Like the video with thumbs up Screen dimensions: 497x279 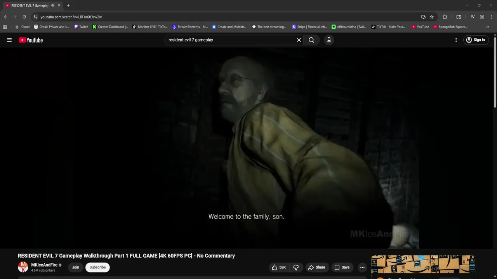279,267
